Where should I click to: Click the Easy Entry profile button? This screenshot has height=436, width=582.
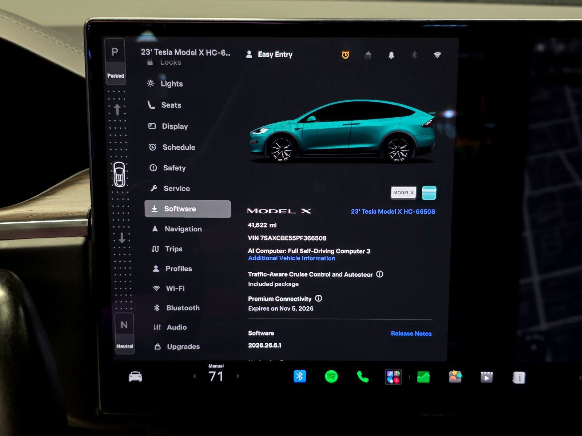(269, 54)
